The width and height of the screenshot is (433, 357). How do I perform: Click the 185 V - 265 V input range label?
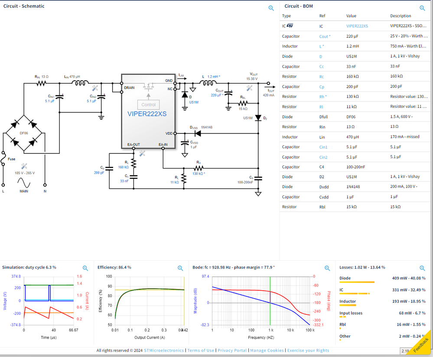25,173
